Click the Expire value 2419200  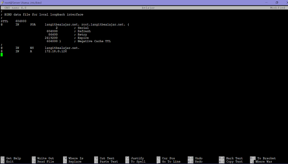[x=51, y=38]
